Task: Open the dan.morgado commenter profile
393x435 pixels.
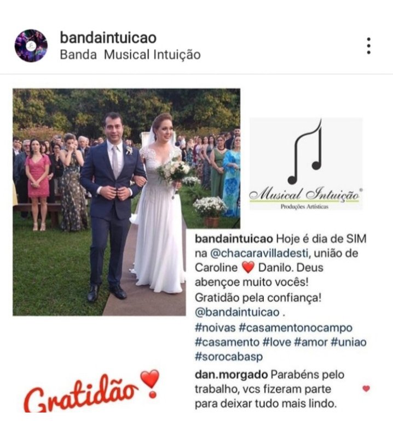Action: click(231, 375)
